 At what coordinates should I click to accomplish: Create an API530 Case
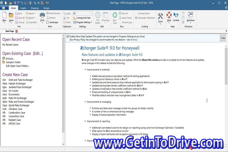(11, 123)
